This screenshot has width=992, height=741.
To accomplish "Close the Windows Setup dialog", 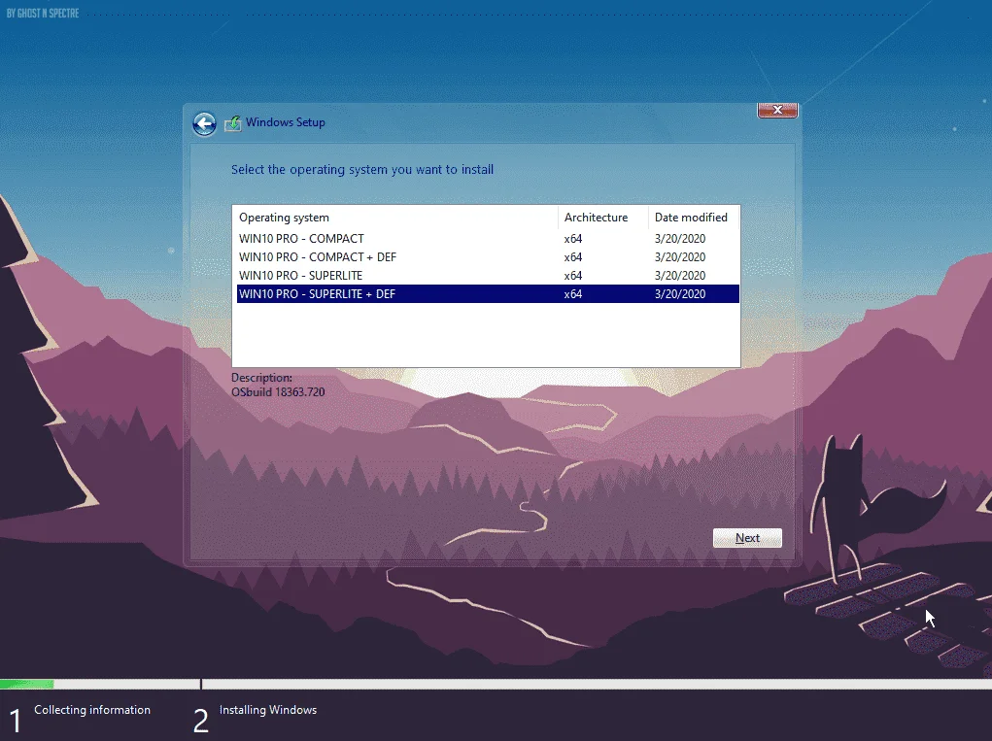I will [x=777, y=110].
